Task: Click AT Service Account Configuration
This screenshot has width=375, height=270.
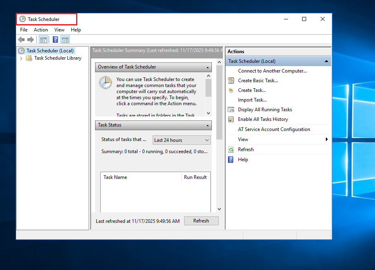Action: point(274,129)
